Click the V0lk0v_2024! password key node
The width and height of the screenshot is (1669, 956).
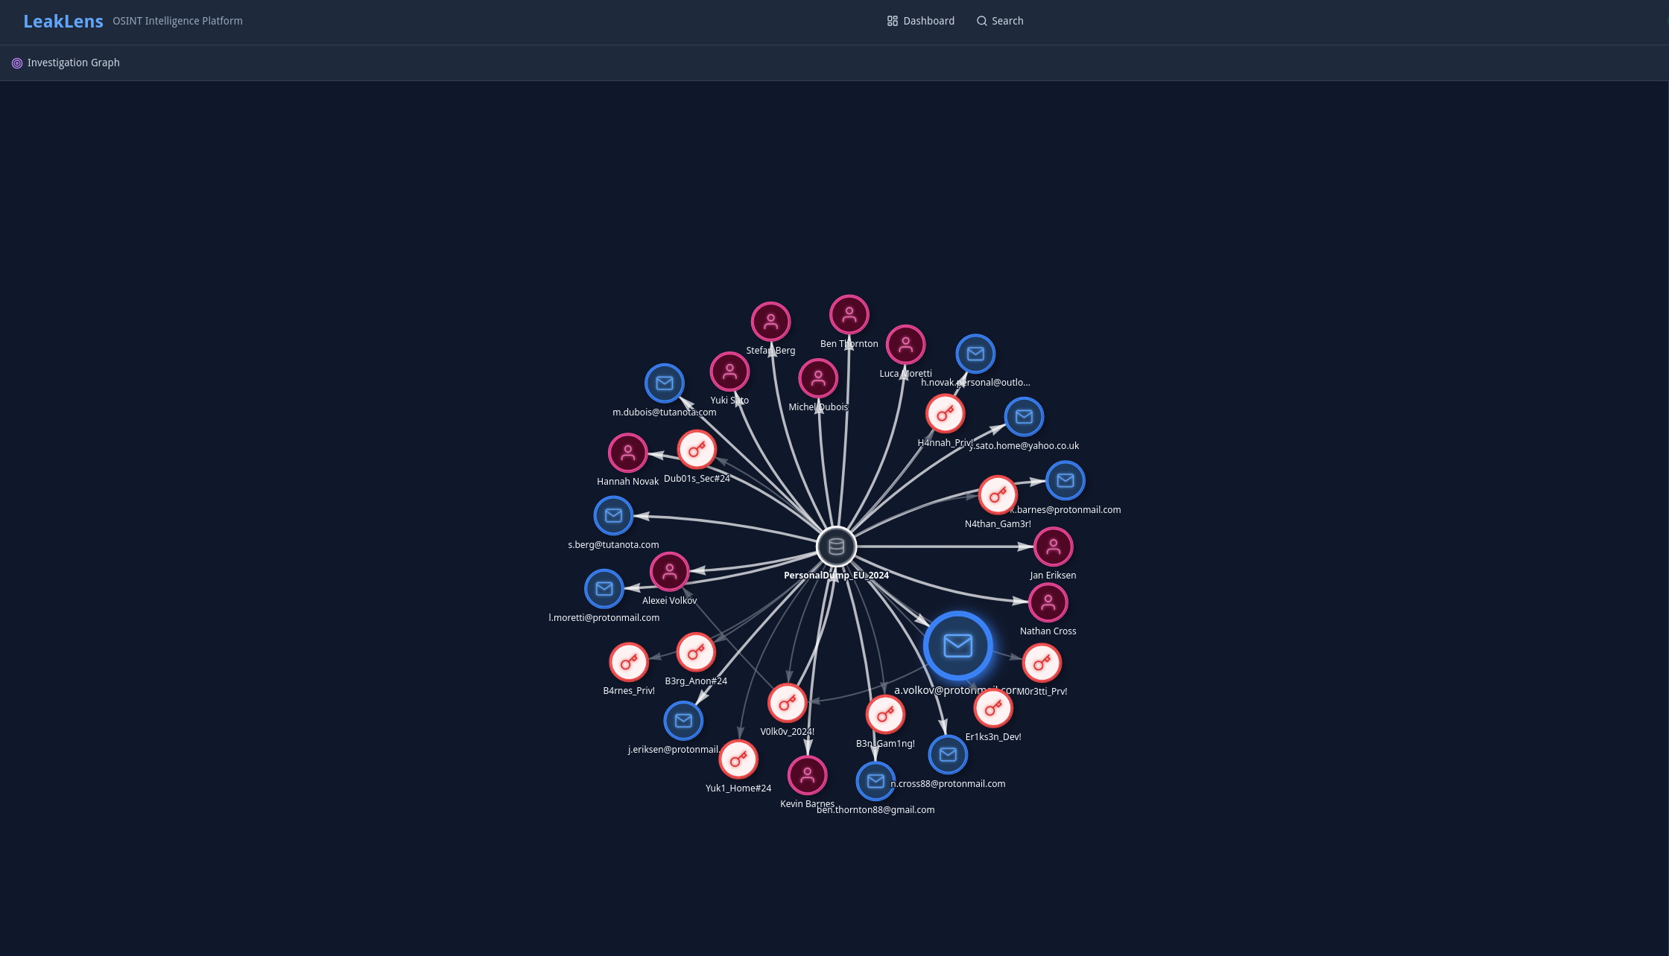tap(787, 703)
